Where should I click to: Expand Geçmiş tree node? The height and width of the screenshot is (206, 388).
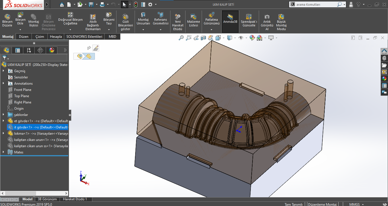(3, 71)
